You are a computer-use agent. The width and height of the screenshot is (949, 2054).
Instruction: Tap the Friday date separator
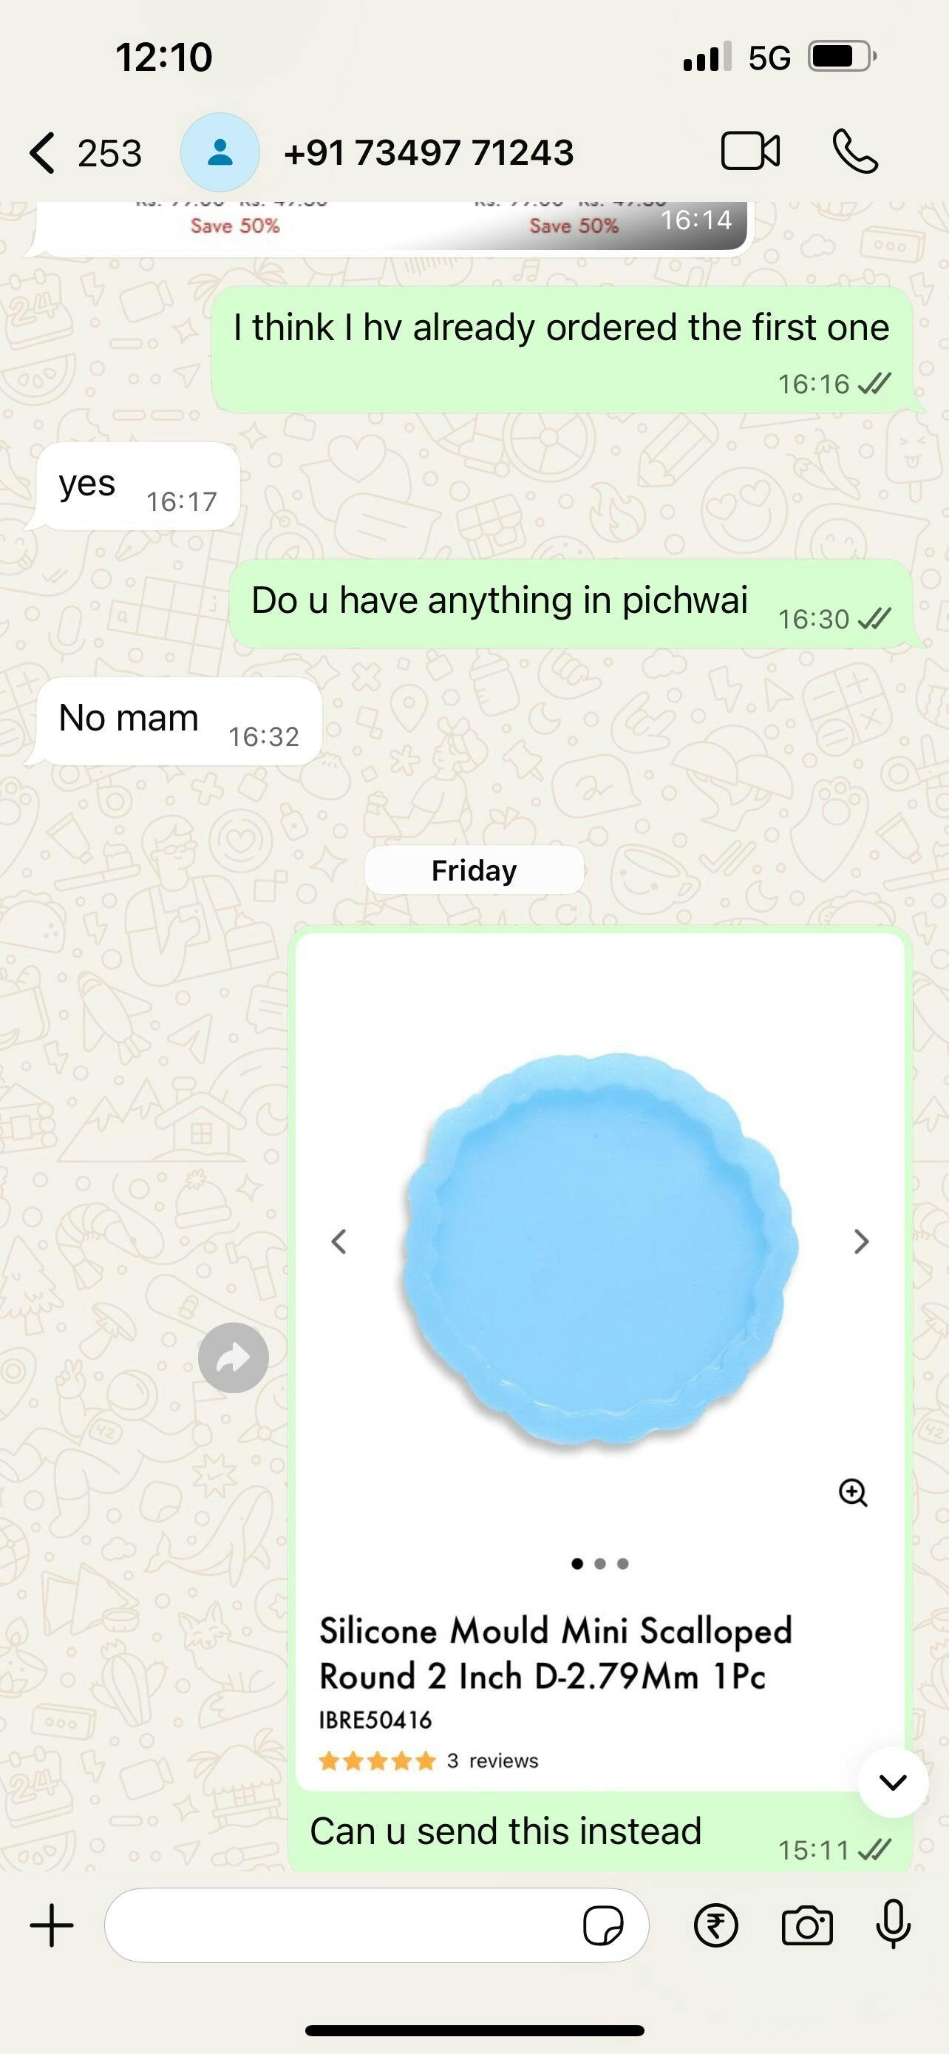(x=474, y=870)
